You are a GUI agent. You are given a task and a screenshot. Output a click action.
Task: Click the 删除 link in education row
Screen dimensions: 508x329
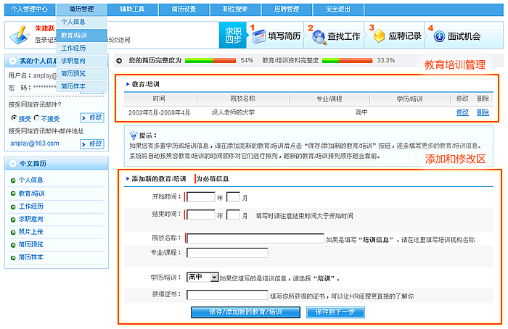pyautogui.click(x=483, y=112)
